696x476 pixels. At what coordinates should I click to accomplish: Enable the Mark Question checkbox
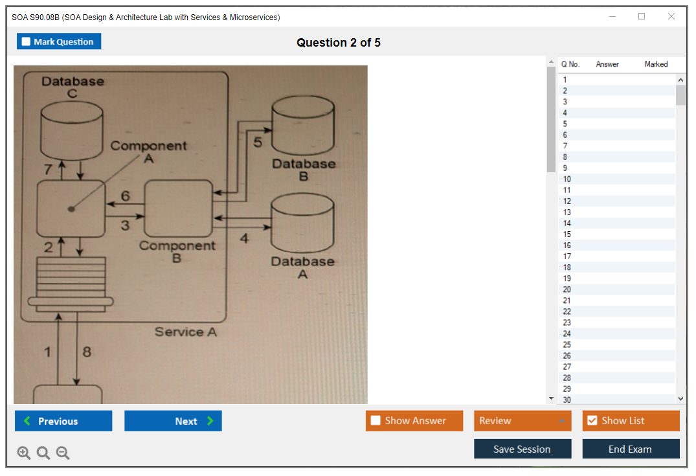(26, 42)
